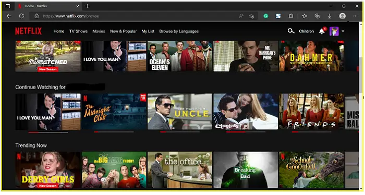Open The Office thumbnail
Viewport: 365px width, 195px height.
(180, 169)
